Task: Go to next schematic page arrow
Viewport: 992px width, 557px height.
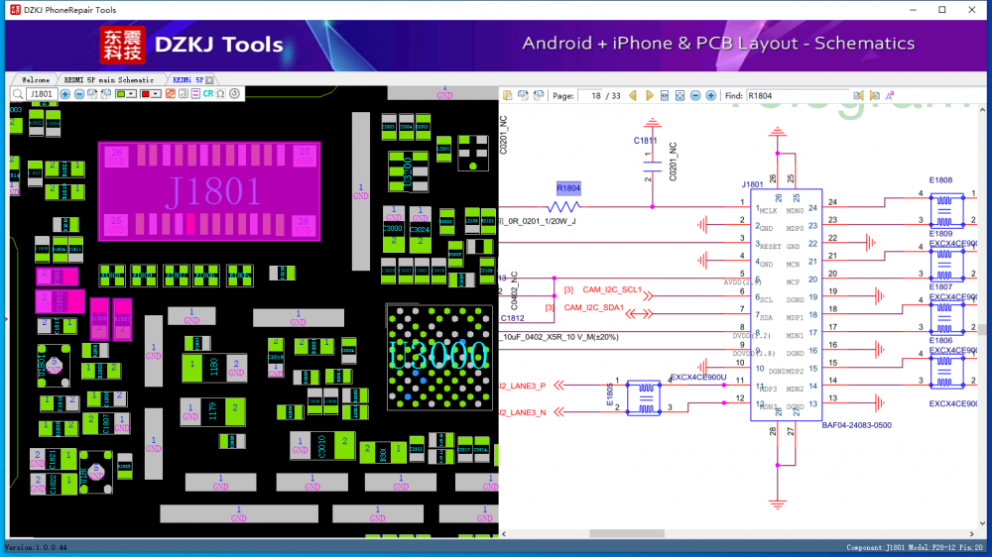Action: (650, 96)
